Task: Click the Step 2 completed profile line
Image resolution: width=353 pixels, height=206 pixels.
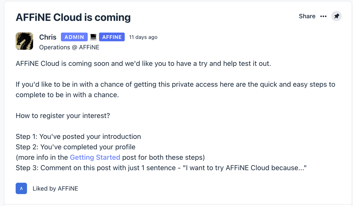Action: (x=76, y=147)
